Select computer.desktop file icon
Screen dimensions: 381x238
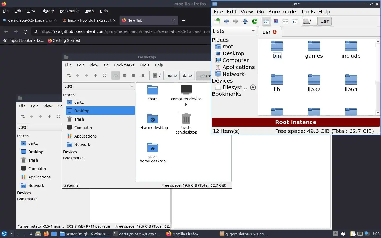(x=186, y=95)
